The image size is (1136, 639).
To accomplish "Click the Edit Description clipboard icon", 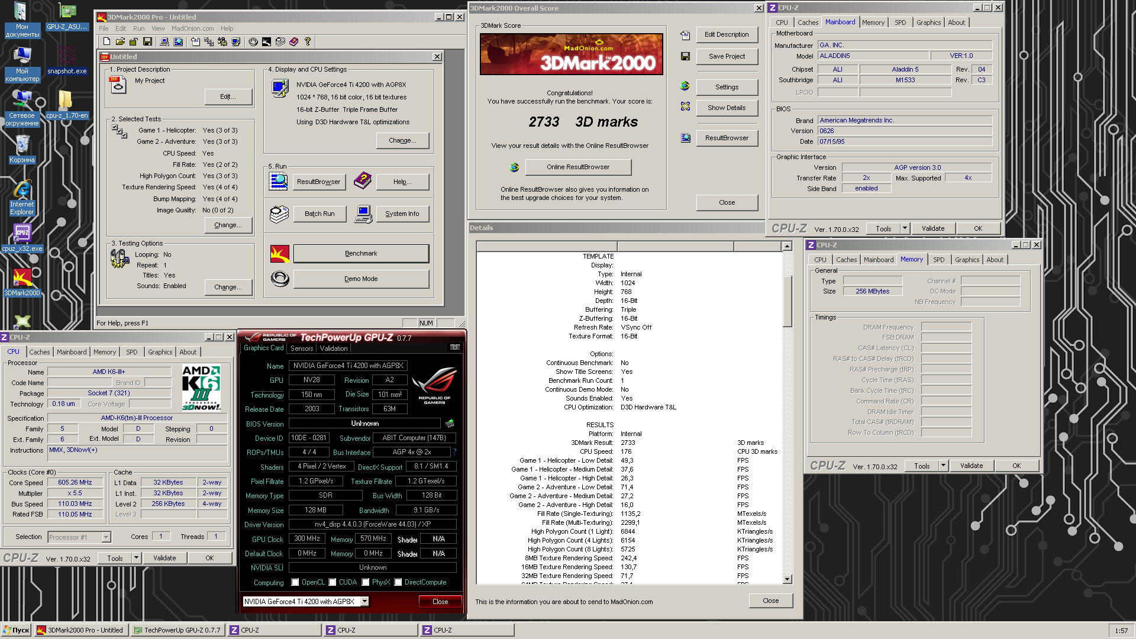I will 685,35.
